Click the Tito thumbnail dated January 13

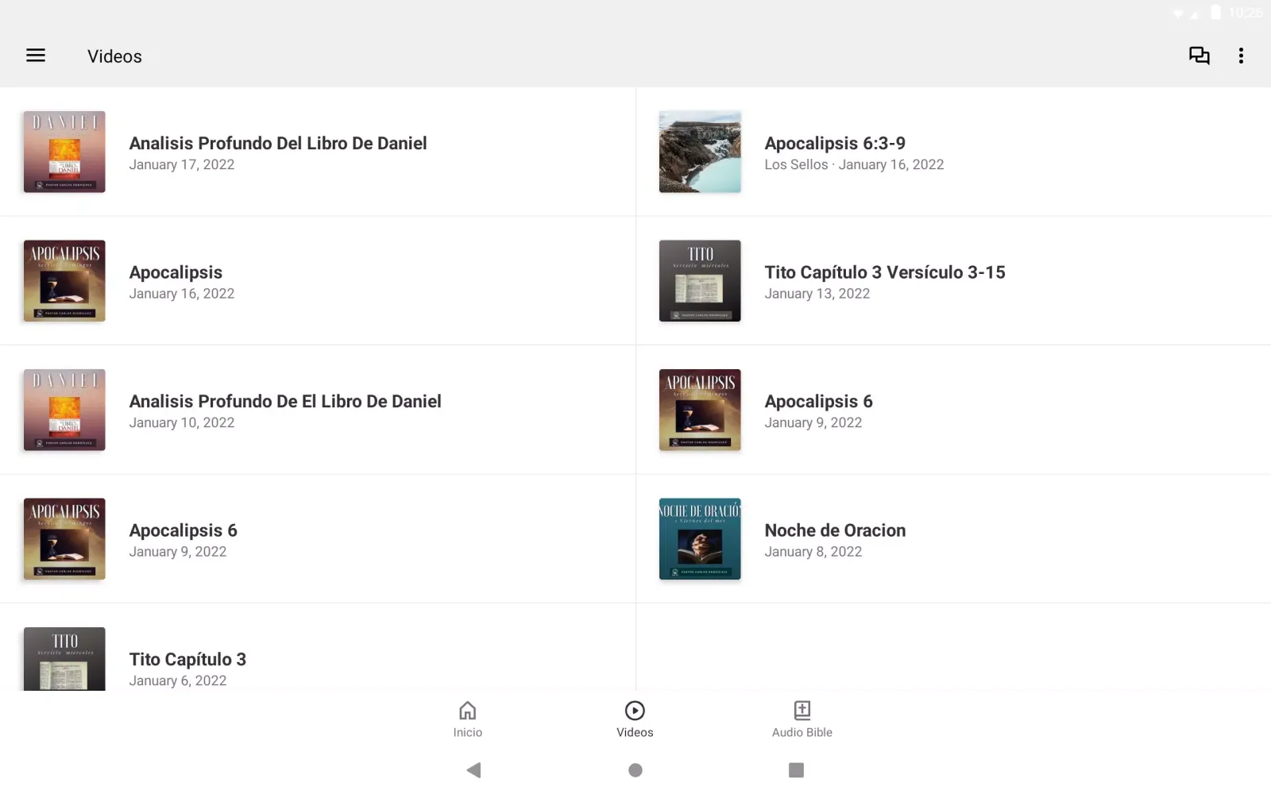pos(700,281)
